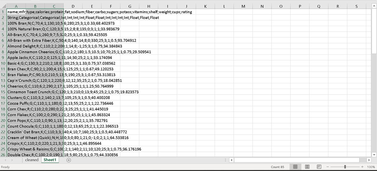377x171 pixels.
Task: Select column B header
Action: pos(35,6)
